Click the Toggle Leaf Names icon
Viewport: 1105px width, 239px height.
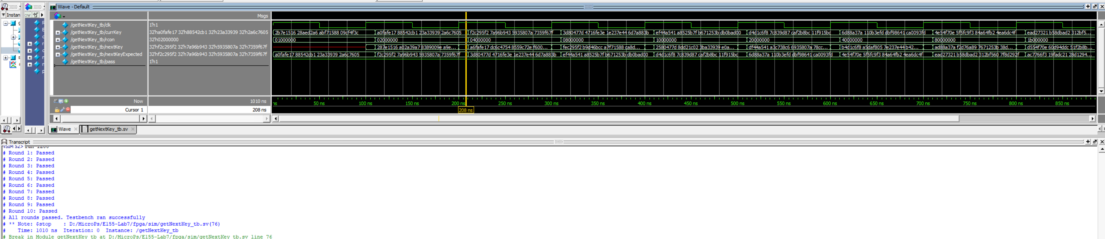[x=56, y=101]
